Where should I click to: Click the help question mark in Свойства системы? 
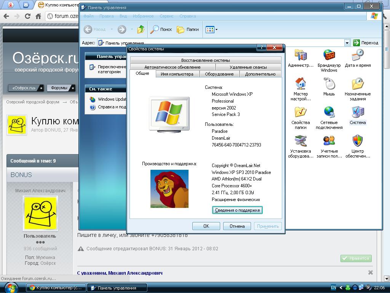[261, 47]
